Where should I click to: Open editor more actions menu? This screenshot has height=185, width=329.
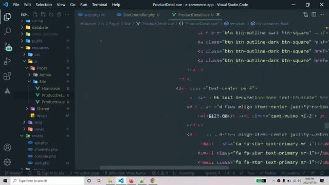tap(322, 14)
